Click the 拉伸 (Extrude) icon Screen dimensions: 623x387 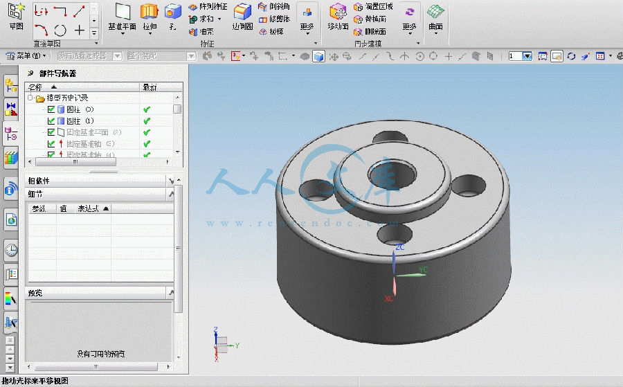150,12
